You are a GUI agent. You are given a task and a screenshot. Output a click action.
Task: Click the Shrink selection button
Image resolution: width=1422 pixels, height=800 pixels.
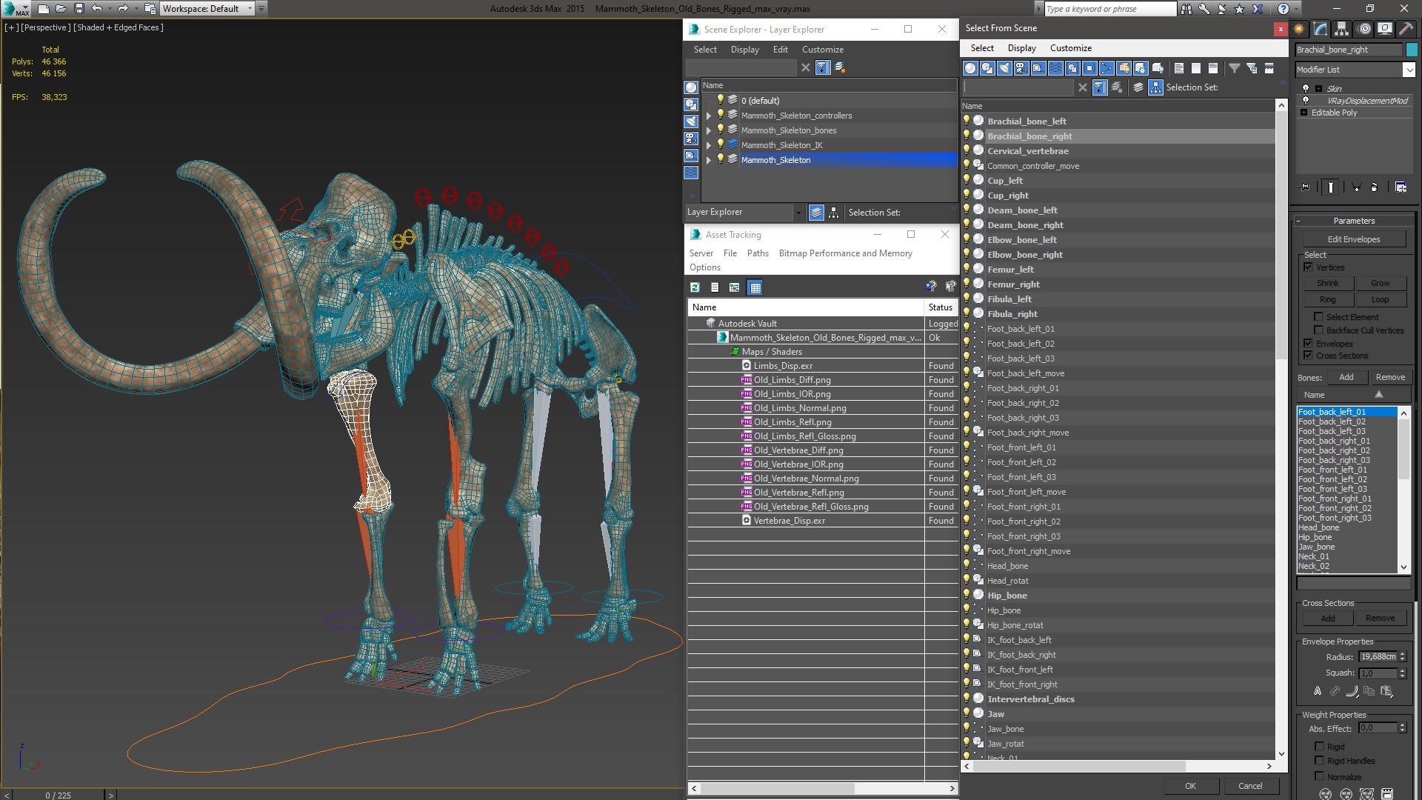tap(1327, 283)
